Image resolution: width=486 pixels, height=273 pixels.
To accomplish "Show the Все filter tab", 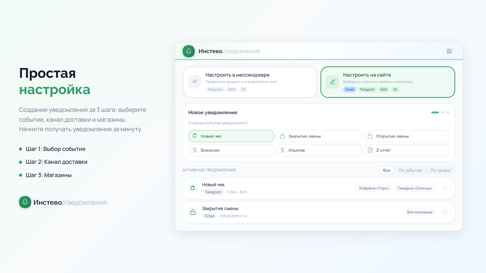I will 387,170.
